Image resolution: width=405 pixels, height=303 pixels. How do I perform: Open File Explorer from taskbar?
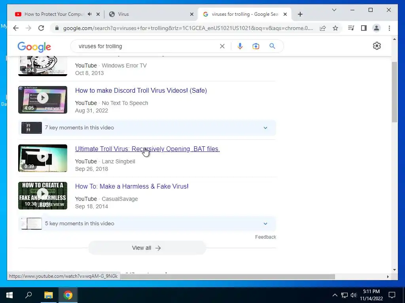point(48,295)
